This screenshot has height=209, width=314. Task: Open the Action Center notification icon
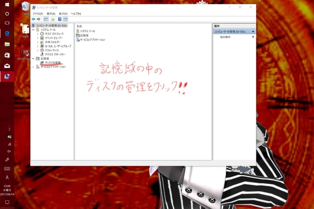pos(7,202)
